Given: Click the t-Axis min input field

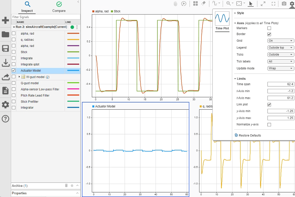Looking at the screenshot, I should tap(280, 91).
